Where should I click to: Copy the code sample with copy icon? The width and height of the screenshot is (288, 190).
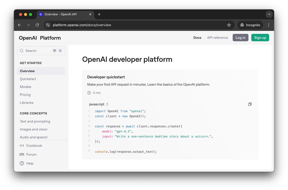pos(250,104)
